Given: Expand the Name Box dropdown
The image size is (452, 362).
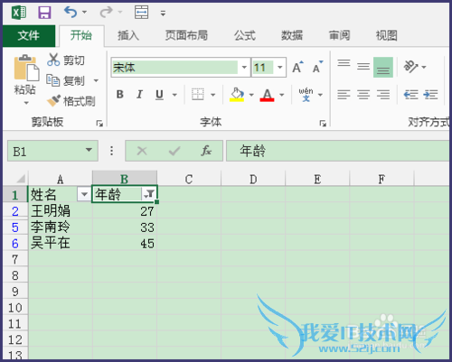Looking at the screenshot, I should click(x=89, y=150).
